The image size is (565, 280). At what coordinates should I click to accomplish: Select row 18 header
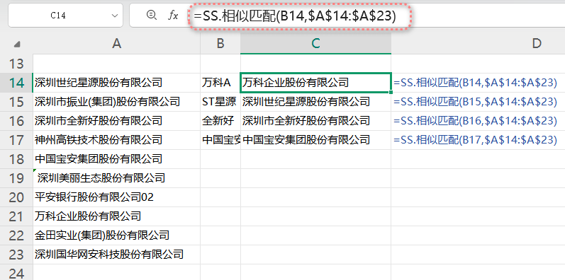(x=16, y=159)
